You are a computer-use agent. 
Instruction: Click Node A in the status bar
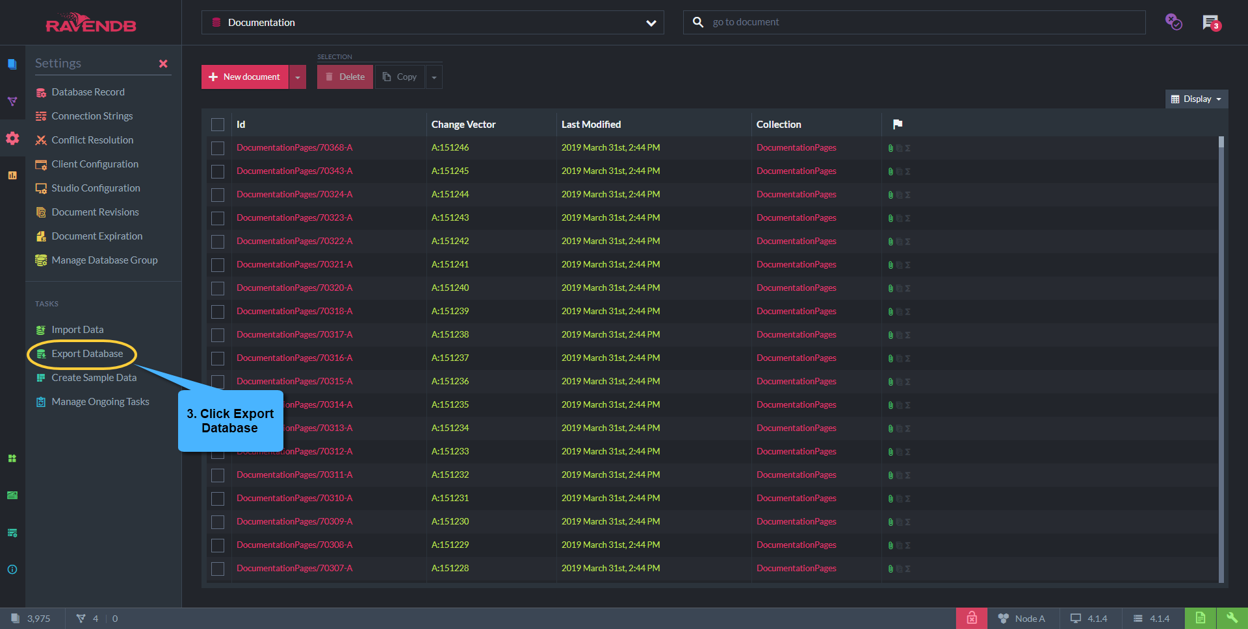tap(1022, 618)
